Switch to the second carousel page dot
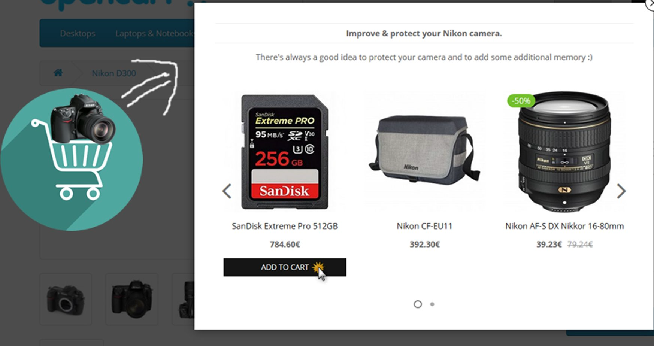The image size is (654, 346). [x=432, y=304]
